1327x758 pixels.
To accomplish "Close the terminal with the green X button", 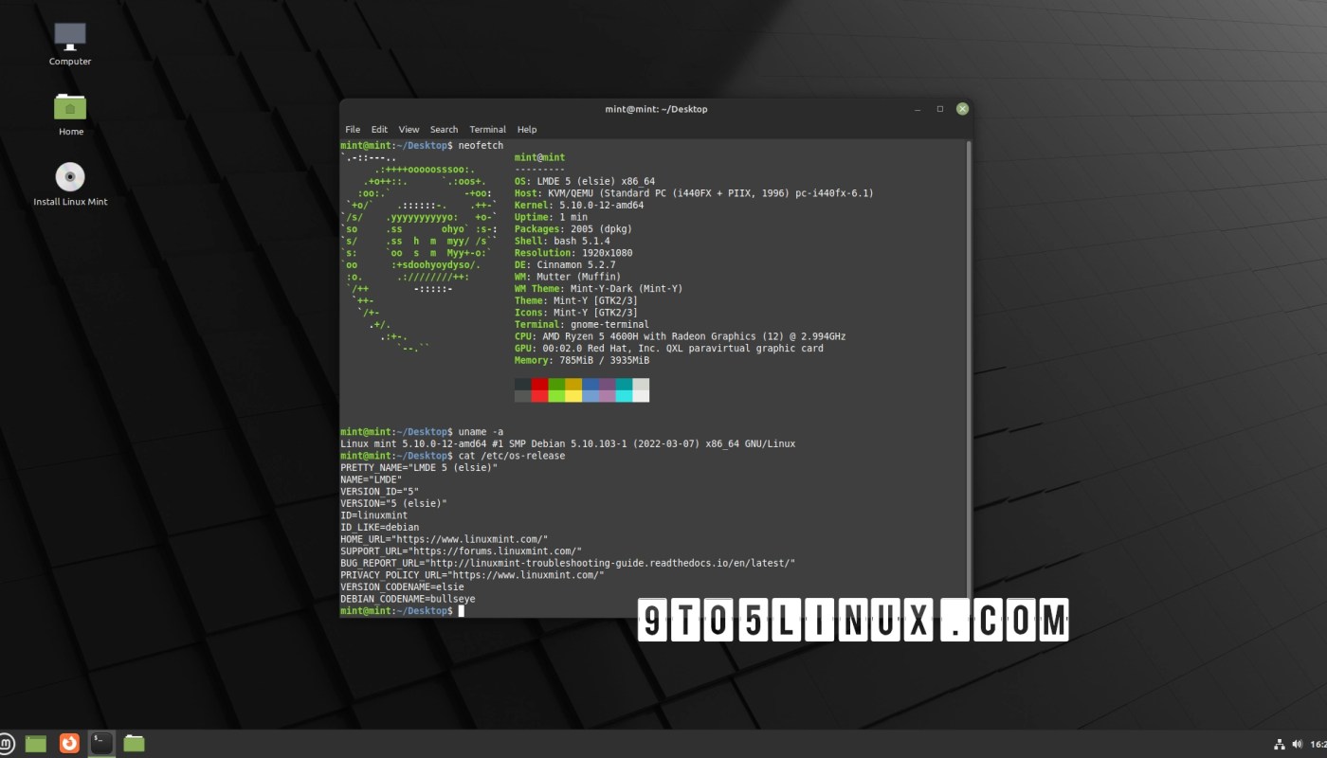I will (962, 109).
